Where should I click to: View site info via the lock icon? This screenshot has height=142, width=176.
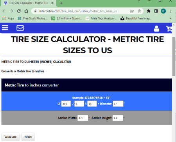click(35, 11)
